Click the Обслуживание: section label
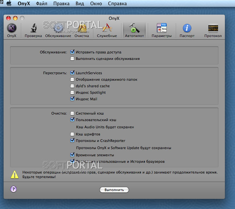The image size is (235, 209). tap(53, 52)
